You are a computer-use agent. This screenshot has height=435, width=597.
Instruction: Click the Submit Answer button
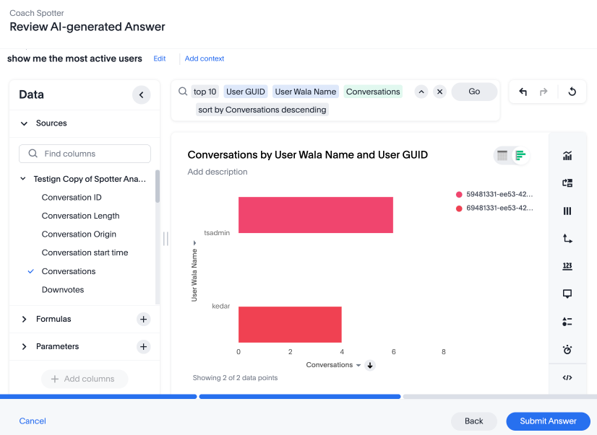click(548, 421)
